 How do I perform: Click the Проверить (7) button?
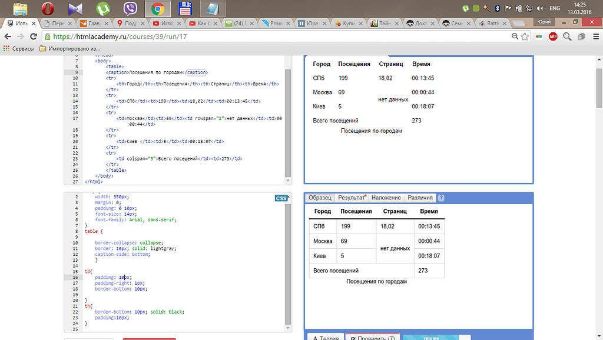click(373, 337)
